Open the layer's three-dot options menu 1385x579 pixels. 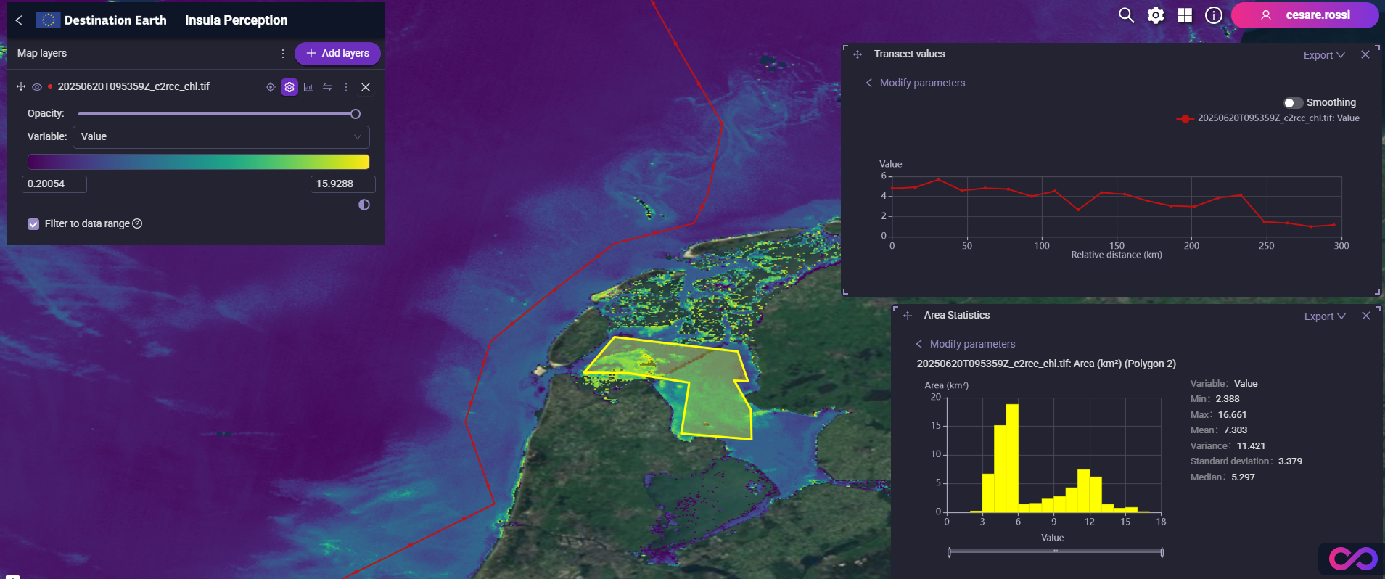(346, 87)
